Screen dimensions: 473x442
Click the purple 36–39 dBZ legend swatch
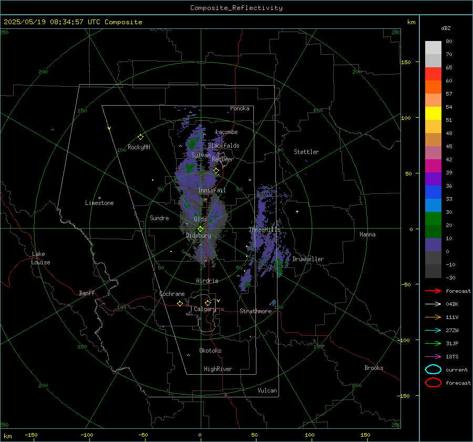433,179
